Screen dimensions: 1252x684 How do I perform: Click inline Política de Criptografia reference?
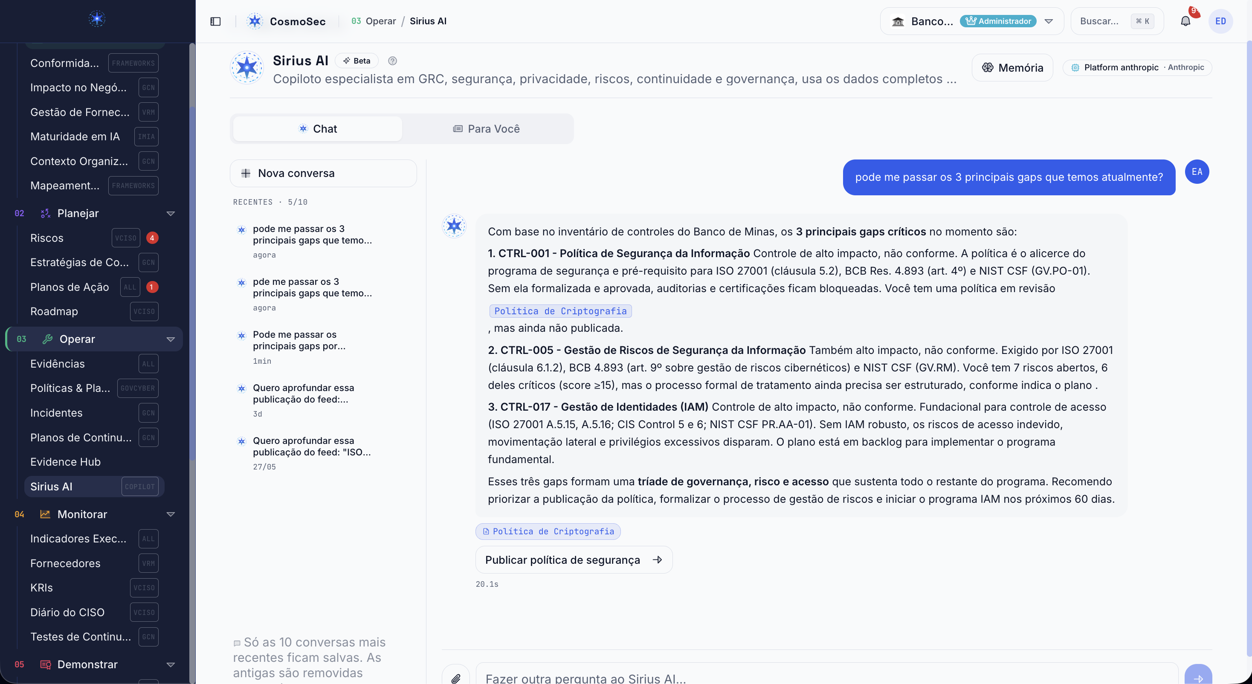pos(560,311)
